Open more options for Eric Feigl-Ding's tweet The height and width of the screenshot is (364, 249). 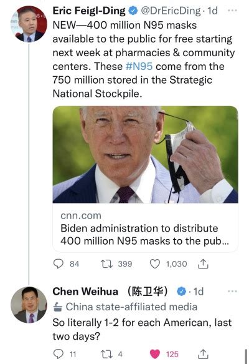coord(232,11)
